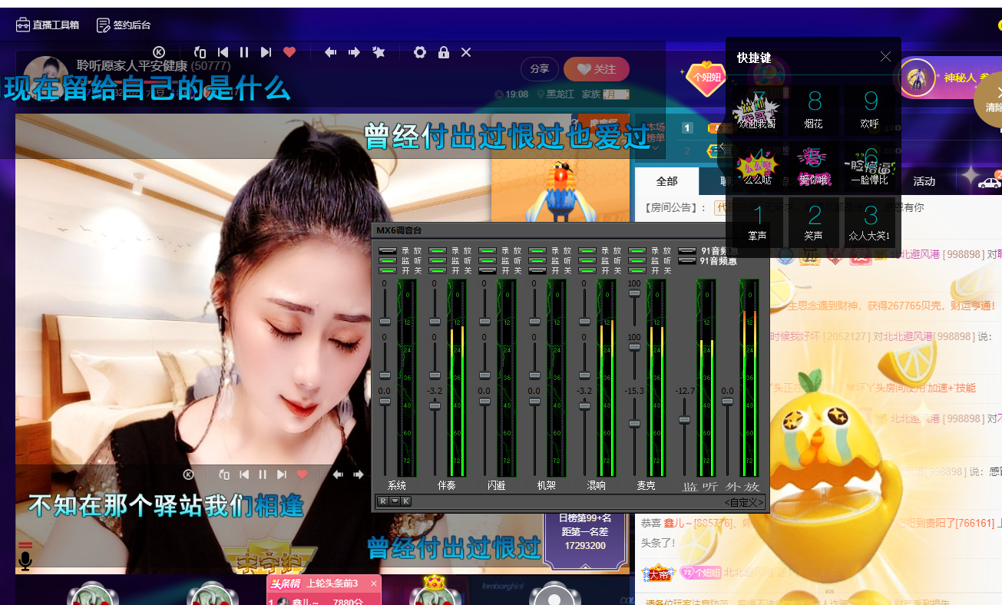Lock the desktop lyric bar
Viewport: 1002px width, 605px height.
click(443, 52)
